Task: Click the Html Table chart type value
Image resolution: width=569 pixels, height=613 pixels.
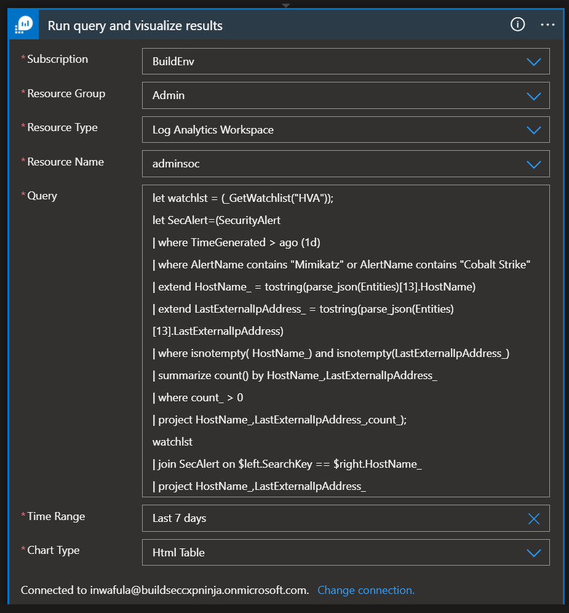Action: pos(178,553)
